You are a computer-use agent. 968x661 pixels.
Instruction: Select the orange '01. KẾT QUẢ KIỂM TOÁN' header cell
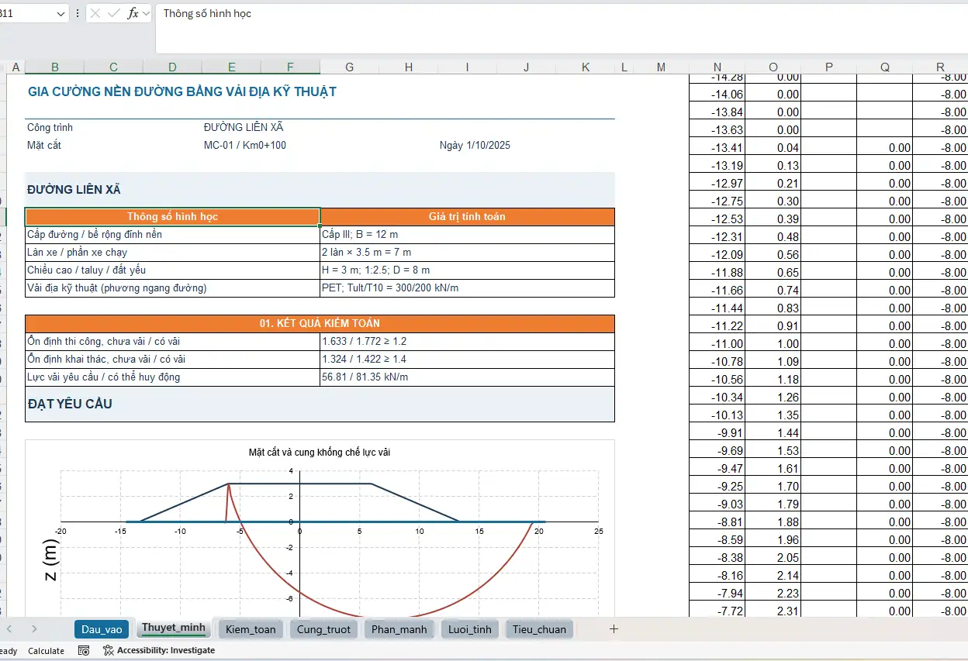(320, 323)
